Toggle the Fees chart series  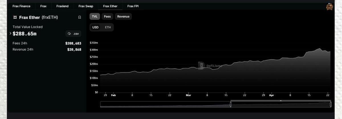pyautogui.click(x=107, y=17)
